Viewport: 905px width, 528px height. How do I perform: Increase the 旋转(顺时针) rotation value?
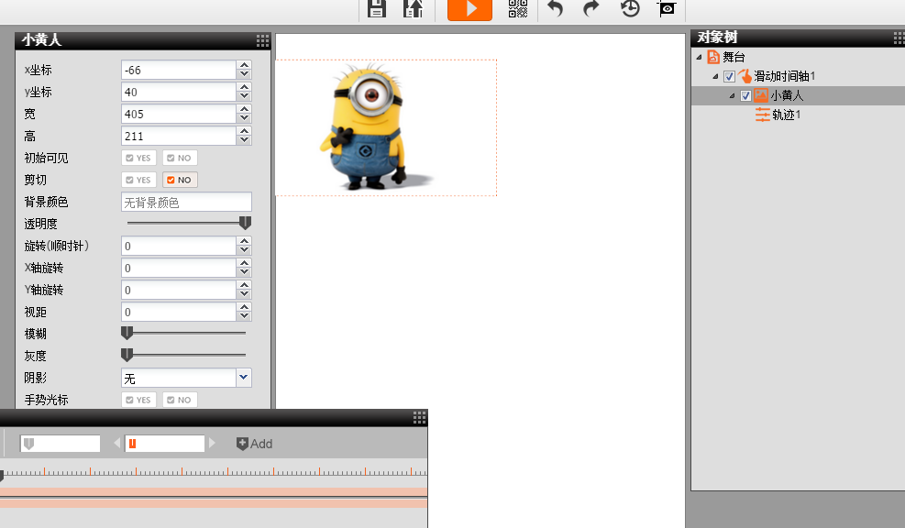[244, 241]
